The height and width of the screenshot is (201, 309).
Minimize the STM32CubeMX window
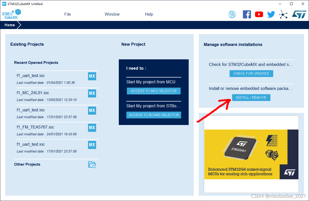[x=280, y=4]
